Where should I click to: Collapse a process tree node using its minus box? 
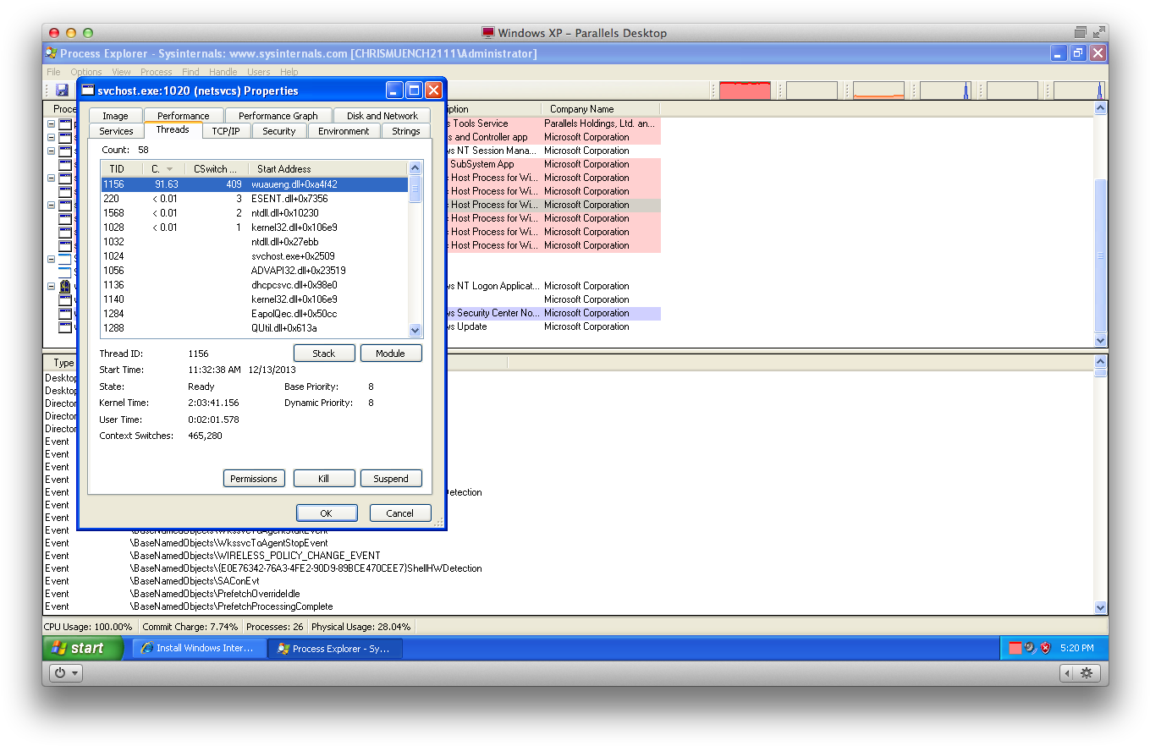[x=52, y=123]
